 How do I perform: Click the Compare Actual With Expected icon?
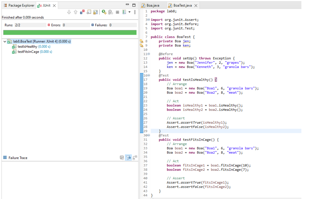point(135,158)
